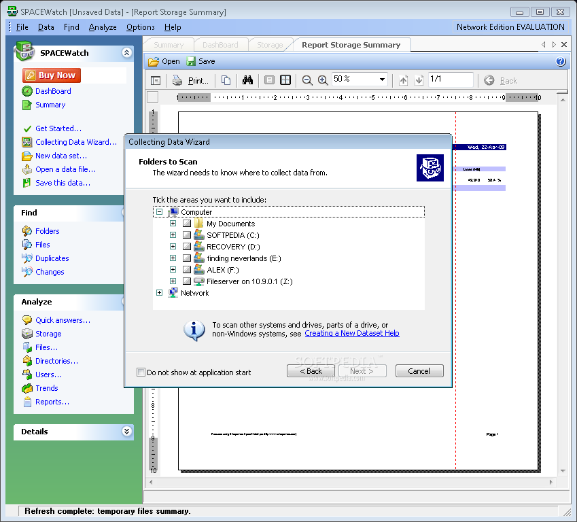Open Find Folders in sidebar
Image resolution: width=577 pixels, height=522 pixels.
[x=47, y=231]
